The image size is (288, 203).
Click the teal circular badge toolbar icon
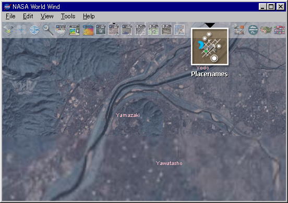tap(253, 30)
